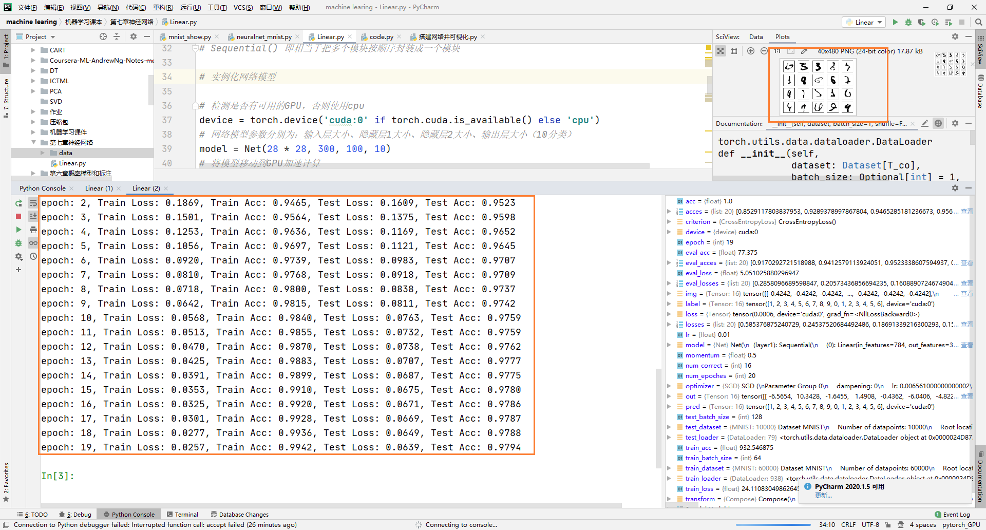
Task: Zoom in on the SciView plot
Action: click(x=751, y=51)
